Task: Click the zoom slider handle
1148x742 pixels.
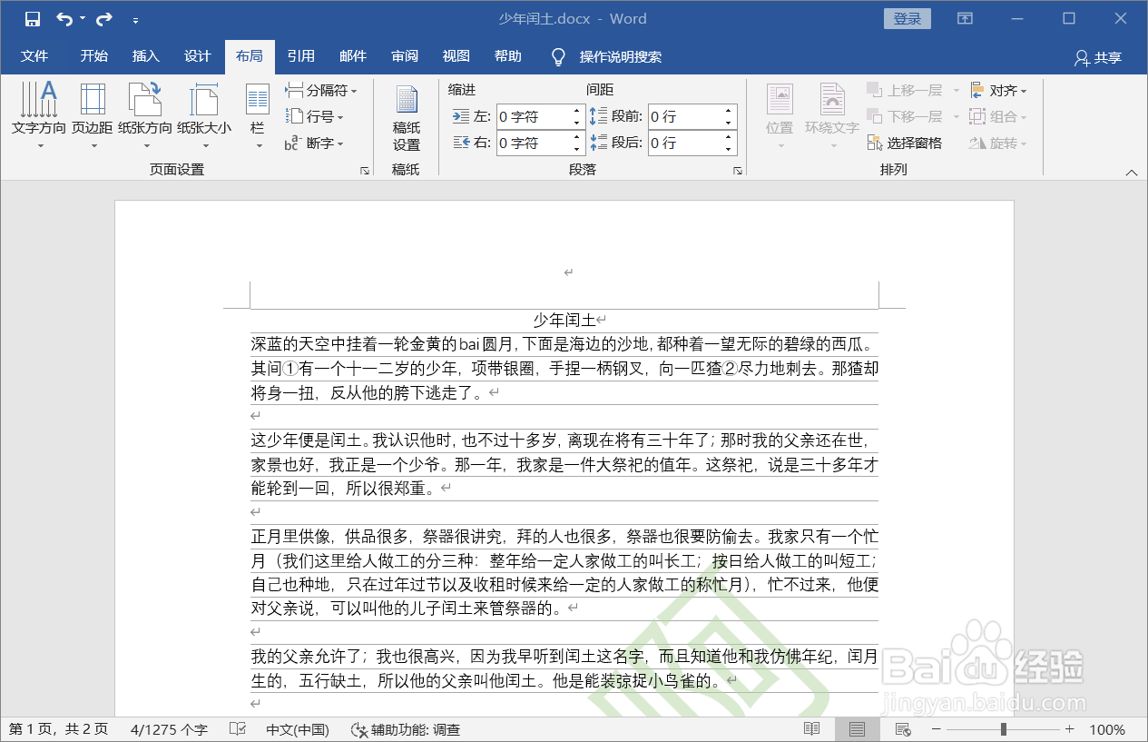Action: point(1003,729)
